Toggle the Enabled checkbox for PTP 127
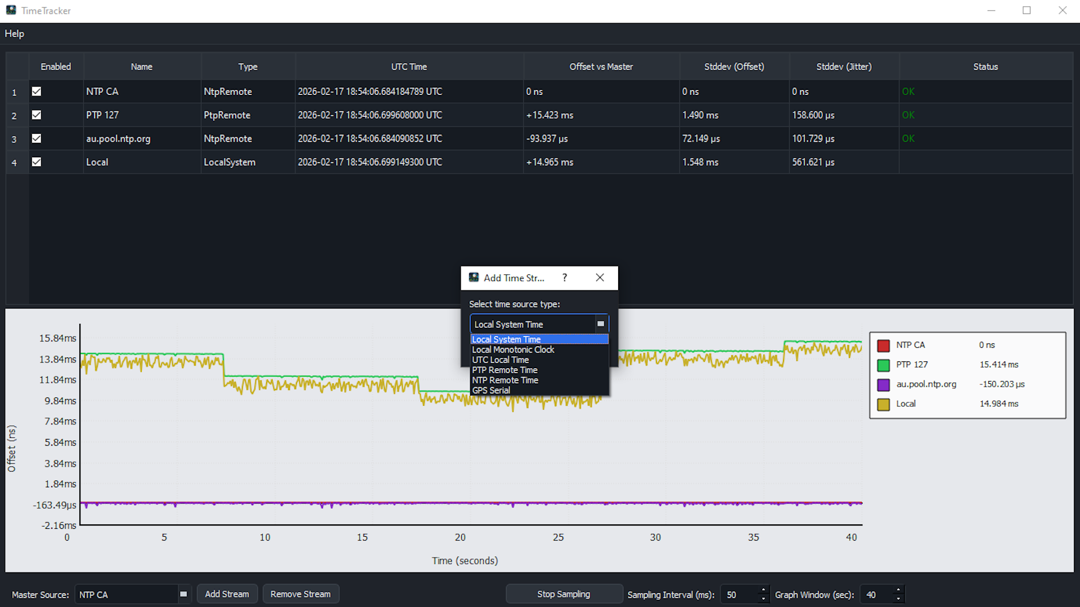1080x607 pixels. coord(37,115)
